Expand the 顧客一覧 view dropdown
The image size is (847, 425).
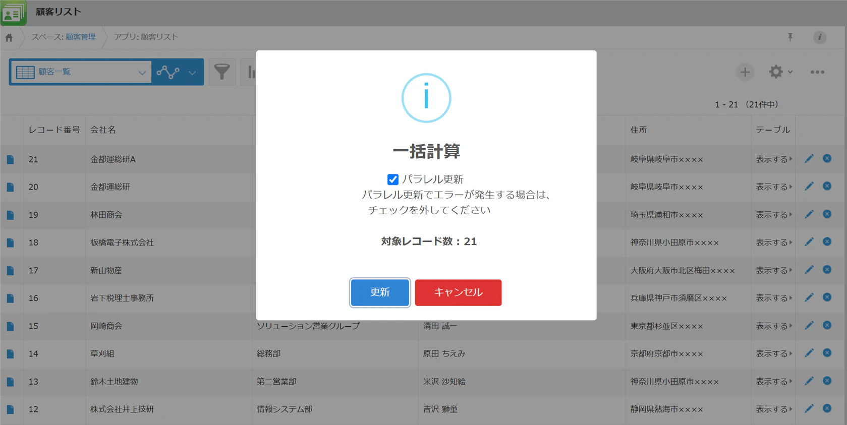click(142, 73)
